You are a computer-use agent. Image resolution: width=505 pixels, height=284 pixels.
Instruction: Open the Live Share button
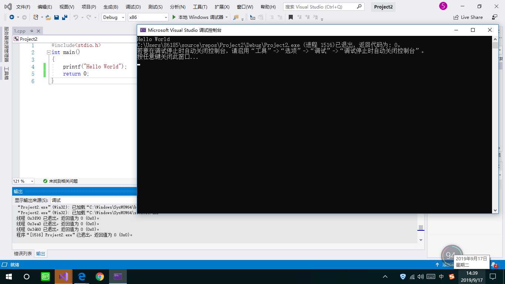[x=468, y=17]
